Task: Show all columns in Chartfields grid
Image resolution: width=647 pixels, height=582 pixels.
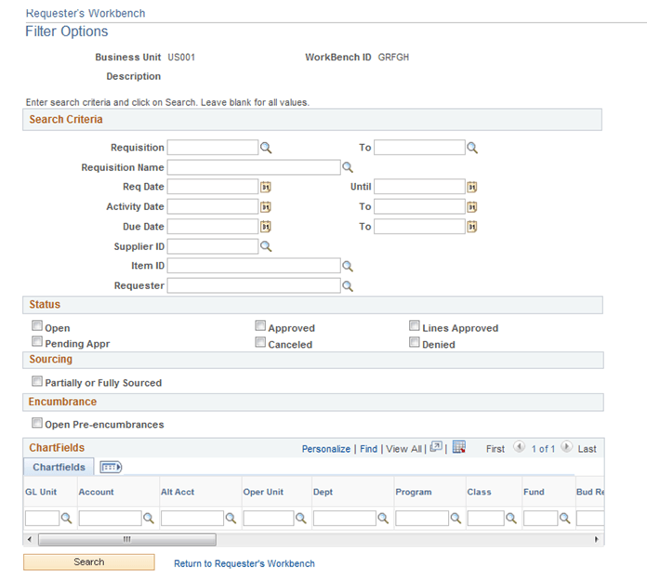Action: pyautogui.click(x=111, y=468)
